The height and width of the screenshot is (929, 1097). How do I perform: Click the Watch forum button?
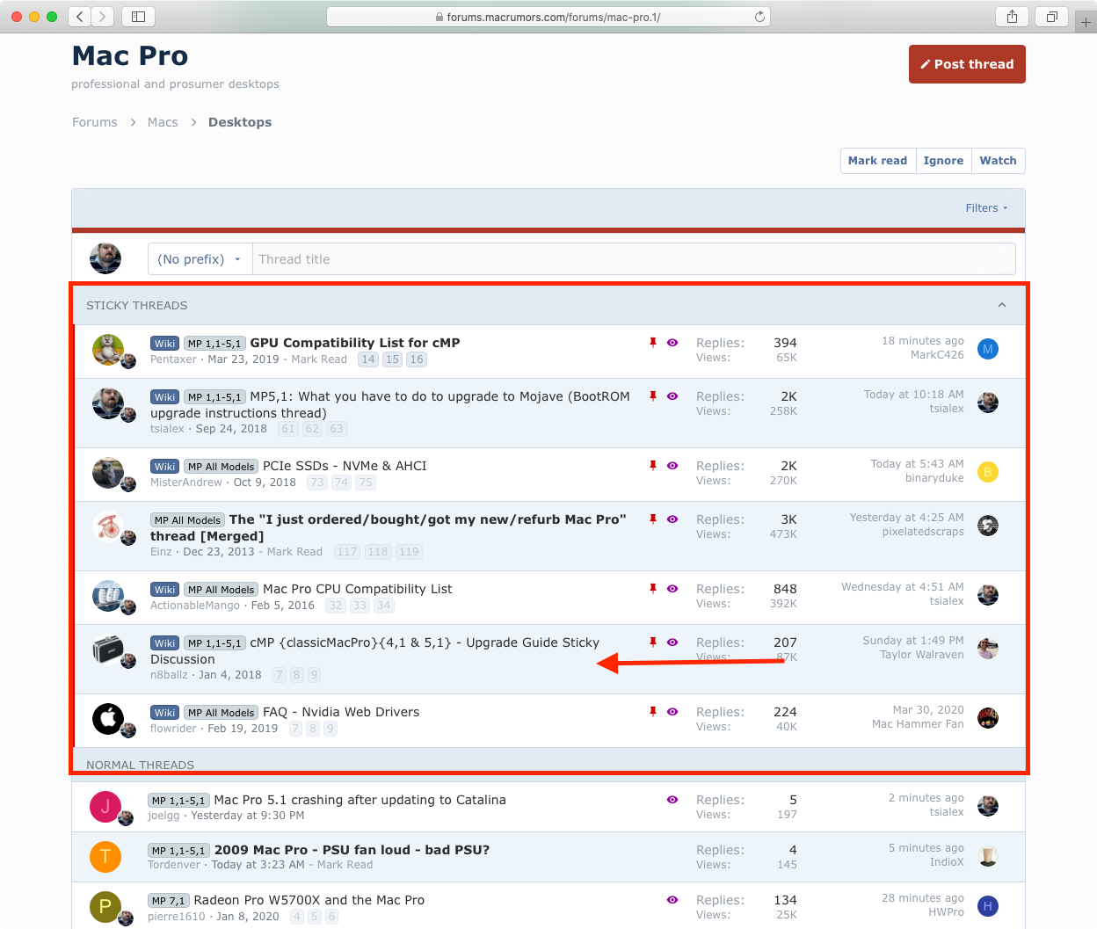[998, 161]
